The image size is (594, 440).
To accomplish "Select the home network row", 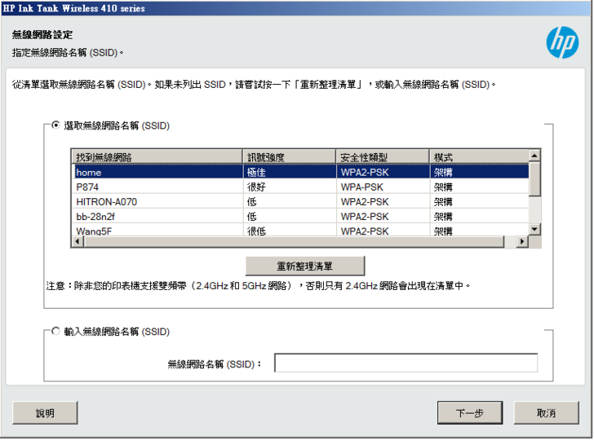I will pyautogui.click(x=300, y=172).
